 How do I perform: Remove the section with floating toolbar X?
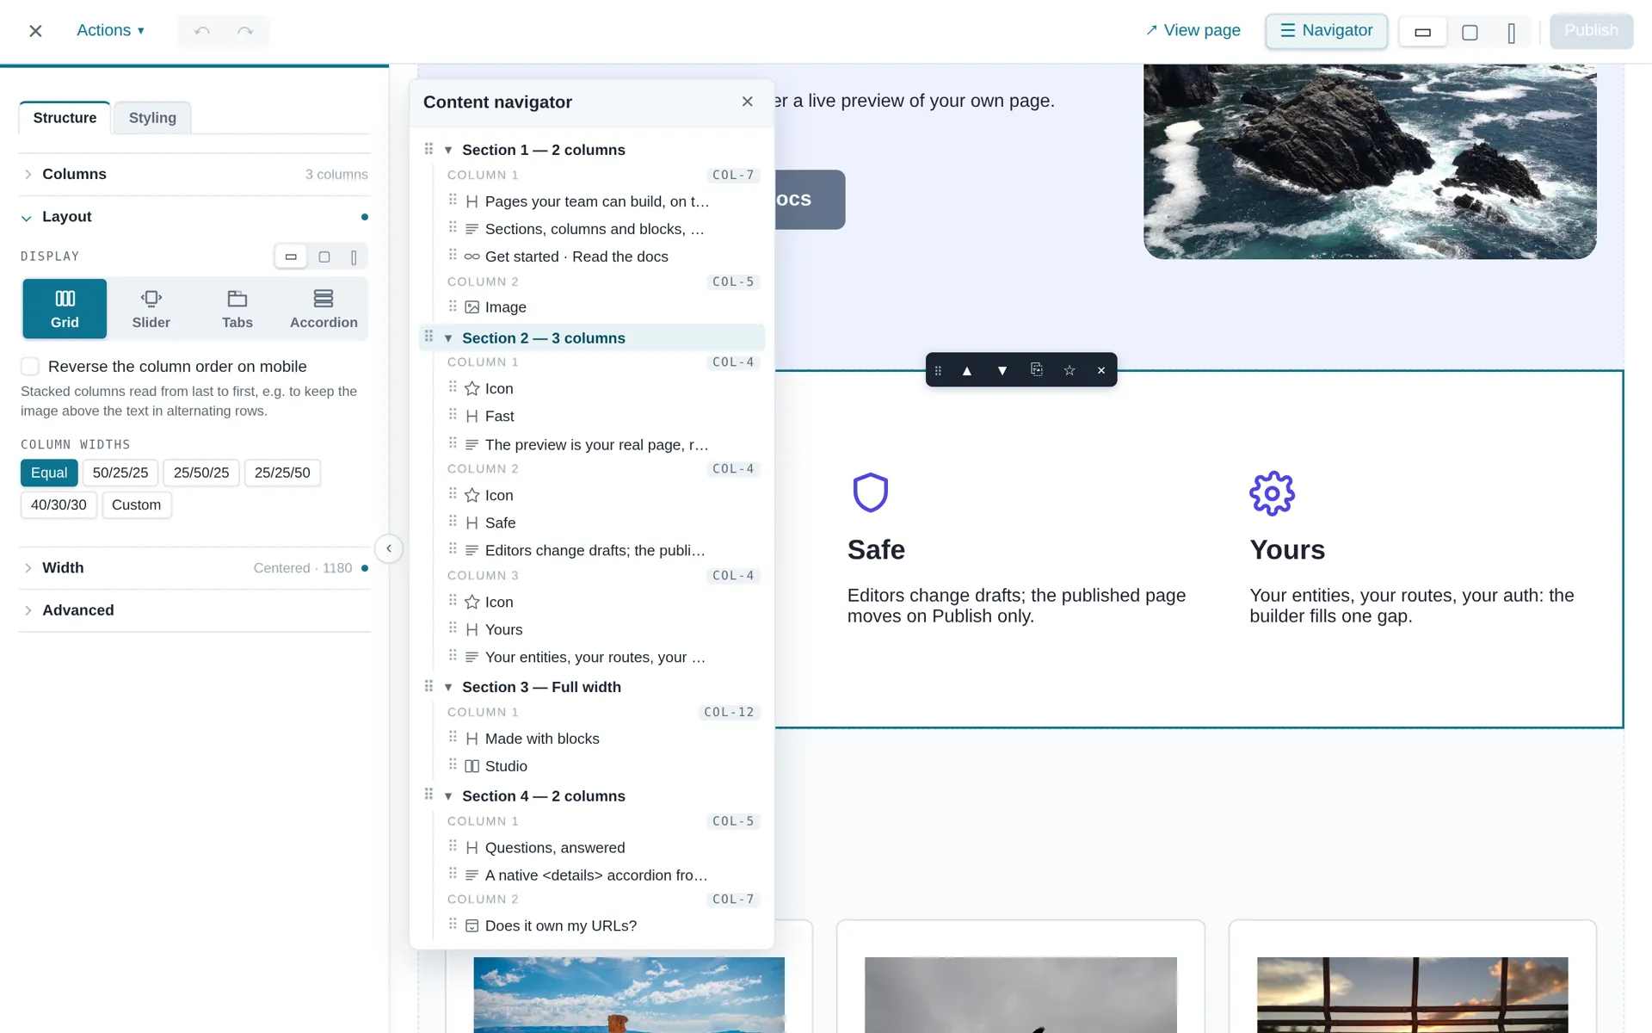[x=1101, y=370]
